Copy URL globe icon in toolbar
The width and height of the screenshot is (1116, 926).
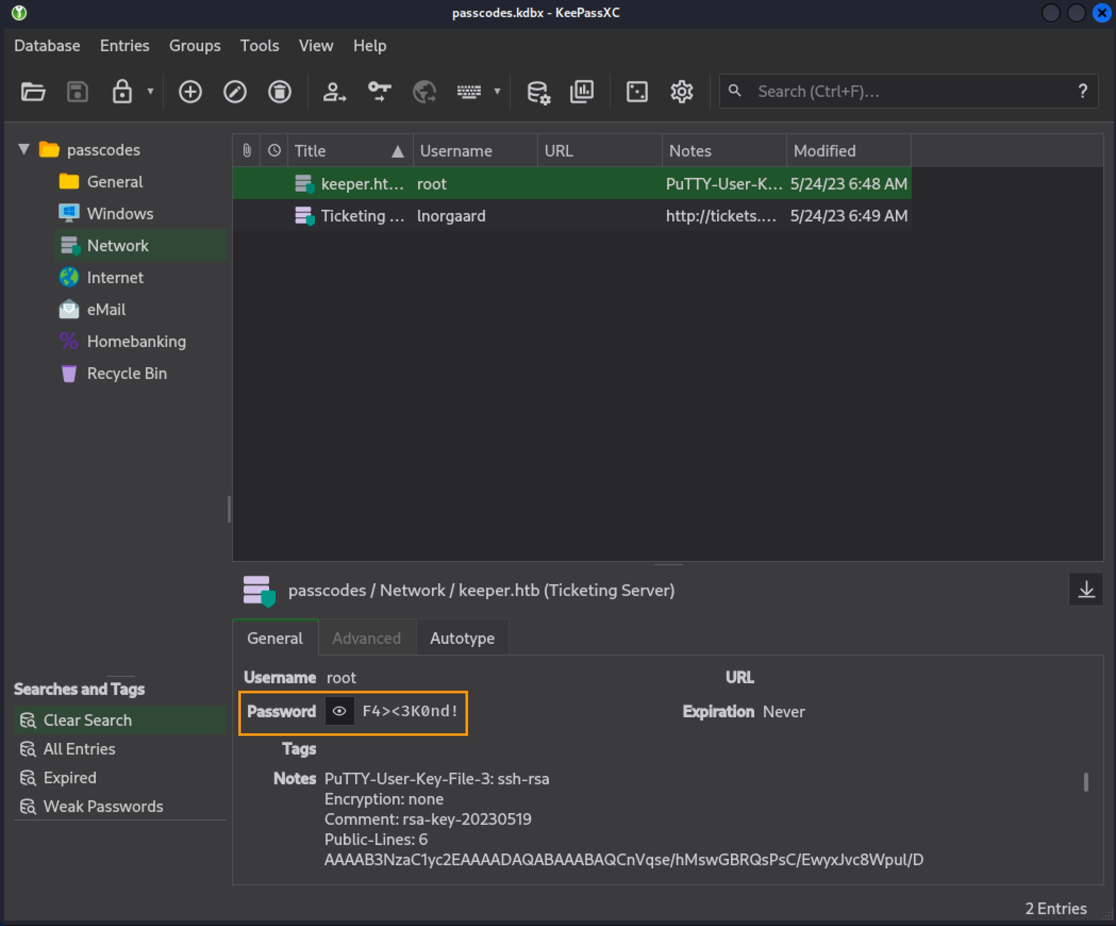(424, 92)
